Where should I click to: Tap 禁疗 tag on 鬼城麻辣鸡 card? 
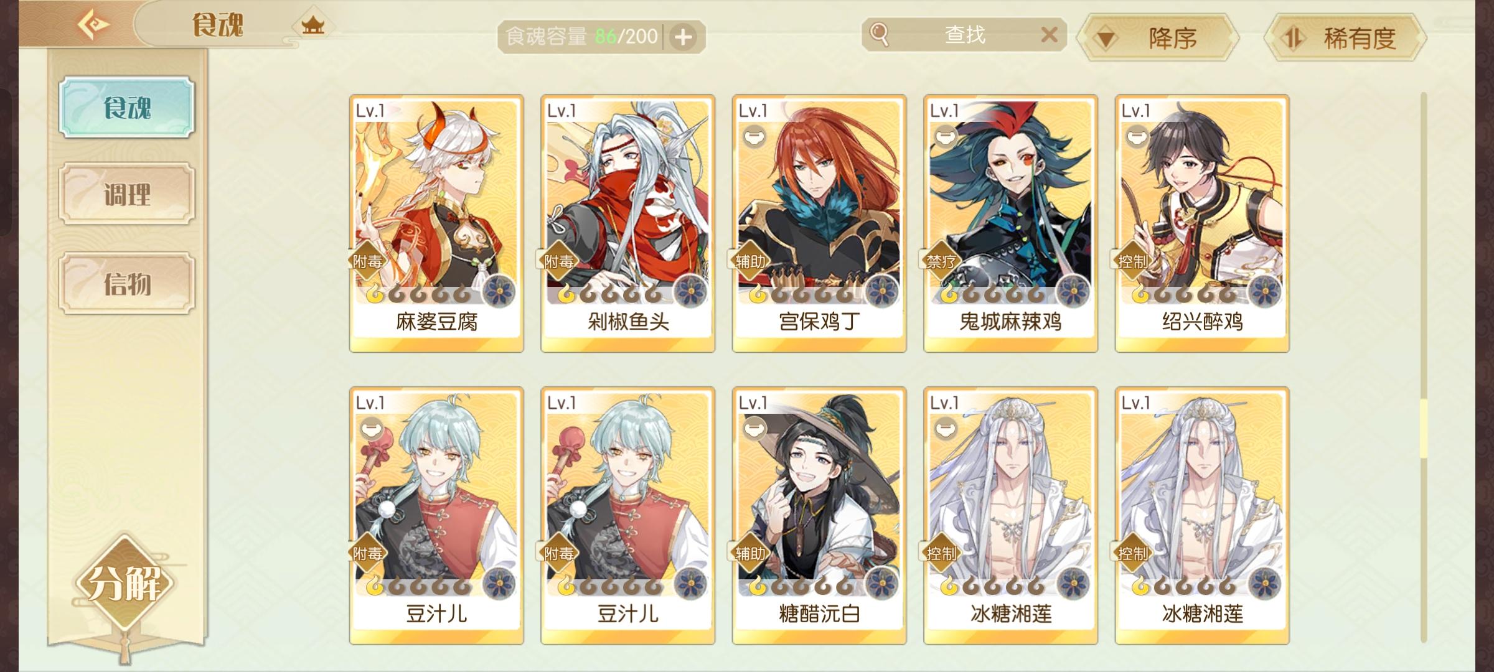940,261
